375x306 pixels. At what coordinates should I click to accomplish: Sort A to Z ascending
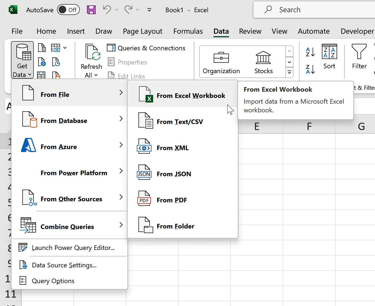(x=310, y=52)
